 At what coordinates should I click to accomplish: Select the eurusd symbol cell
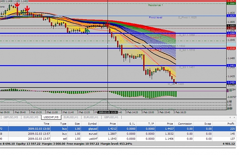(93, 134)
